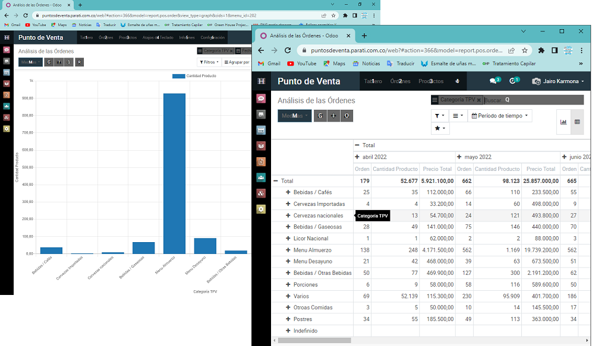Click the Filtros button in the back window
The width and height of the screenshot is (592, 346).
pos(209,62)
